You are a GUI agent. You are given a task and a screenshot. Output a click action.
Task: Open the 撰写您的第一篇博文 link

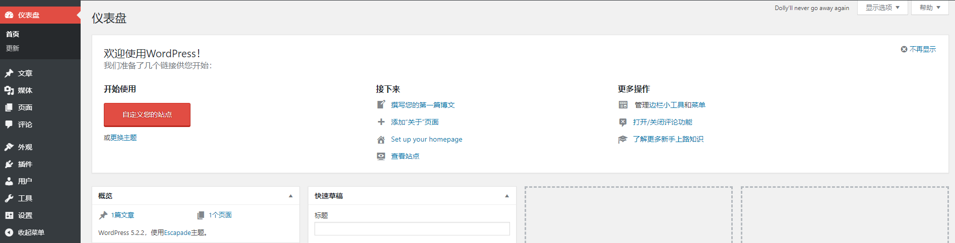point(423,105)
